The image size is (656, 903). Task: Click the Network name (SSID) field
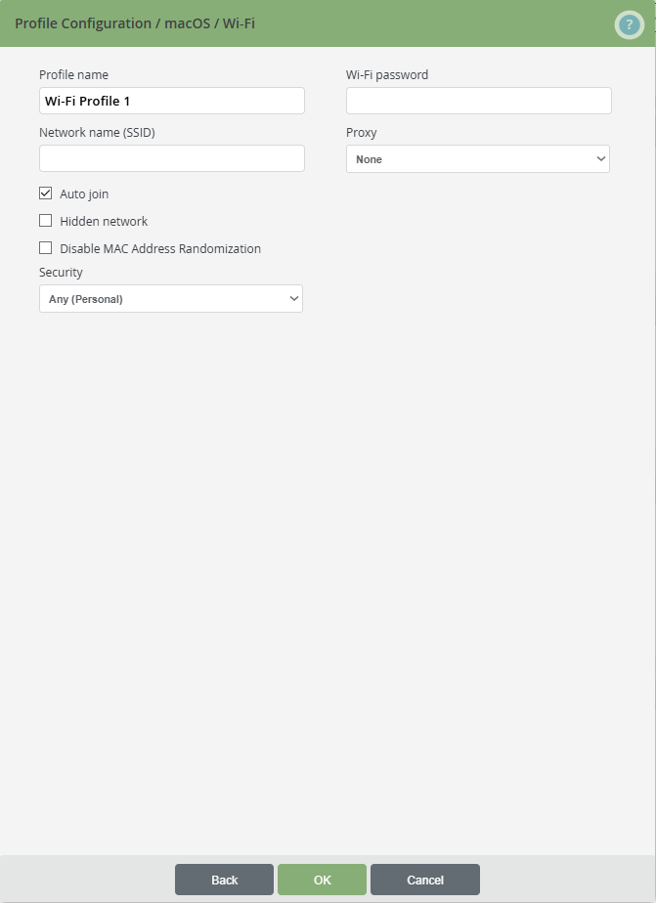tap(171, 157)
